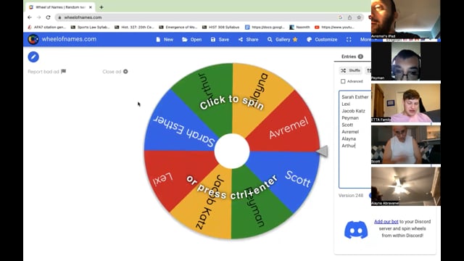
Task: Open a saved wheel via Open
Action: 191,39
